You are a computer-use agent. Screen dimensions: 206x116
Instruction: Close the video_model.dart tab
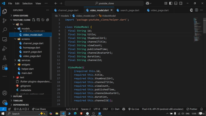point(112,10)
